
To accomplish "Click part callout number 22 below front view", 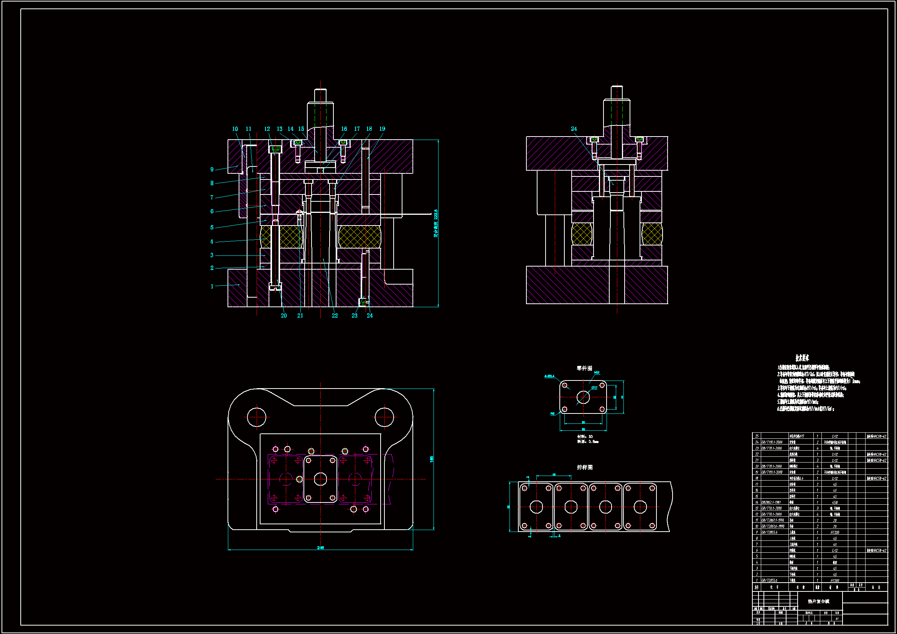I will click(x=335, y=316).
